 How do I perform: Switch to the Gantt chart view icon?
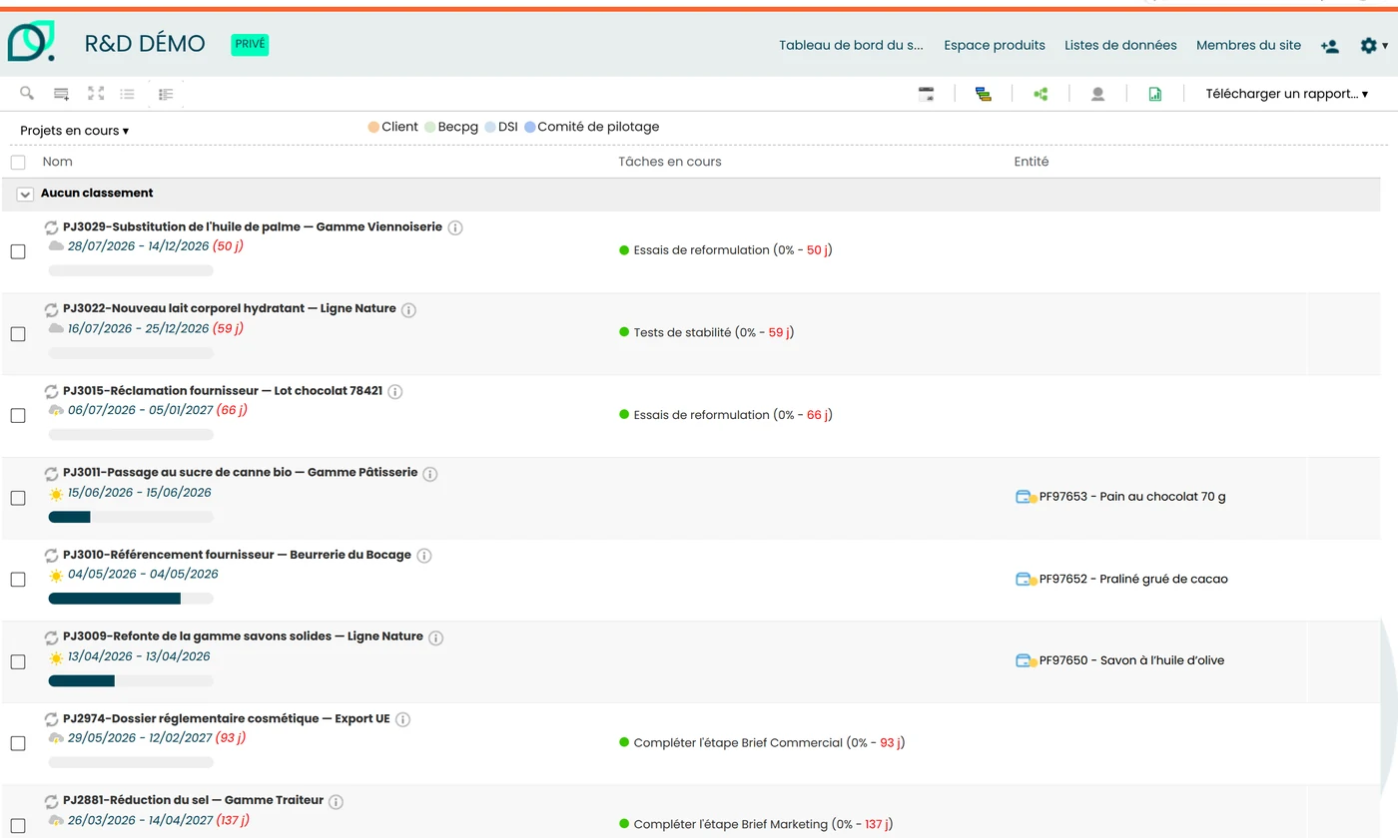coord(984,94)
